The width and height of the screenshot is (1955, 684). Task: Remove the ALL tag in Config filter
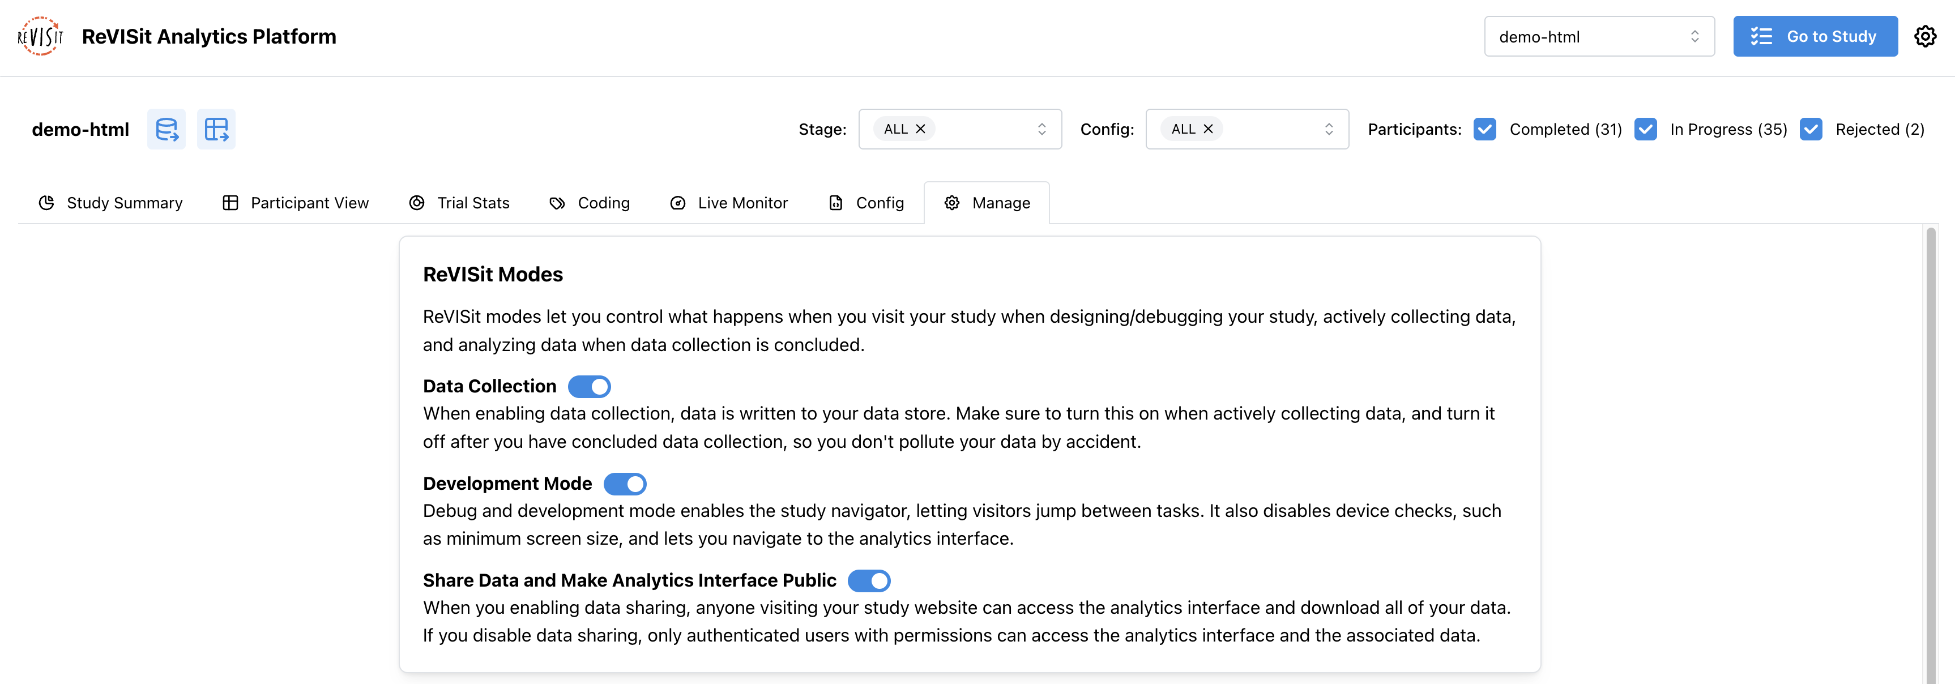click(x=1208, y=129)
